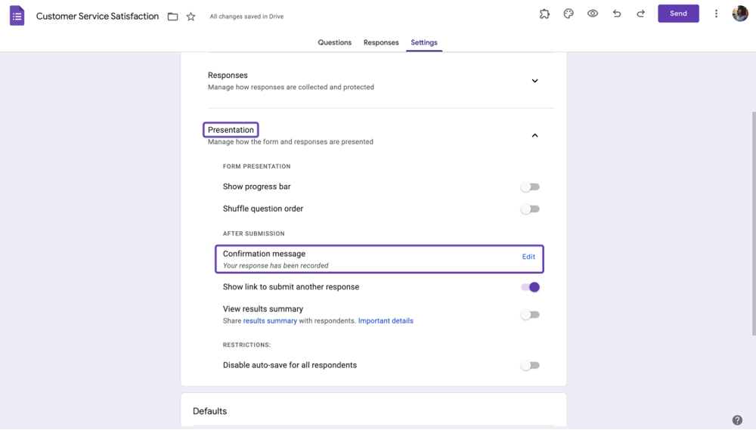
Task: Open the add-ons puzzle icon
Action: (x=544, y=14)
